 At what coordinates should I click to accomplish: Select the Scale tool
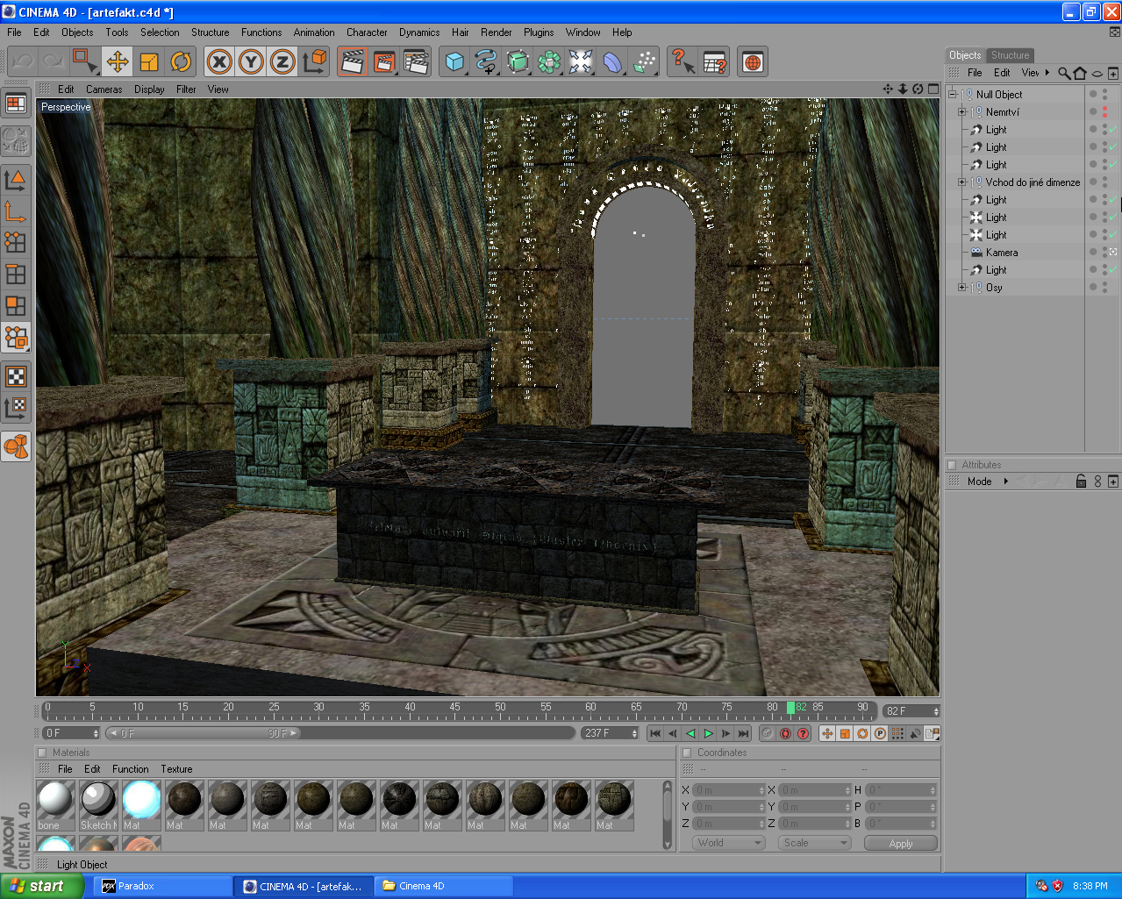click(x=149, y=61)
